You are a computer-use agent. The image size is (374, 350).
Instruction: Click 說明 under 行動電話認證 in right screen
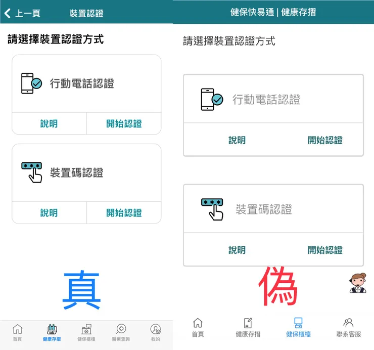coord(237,140)
